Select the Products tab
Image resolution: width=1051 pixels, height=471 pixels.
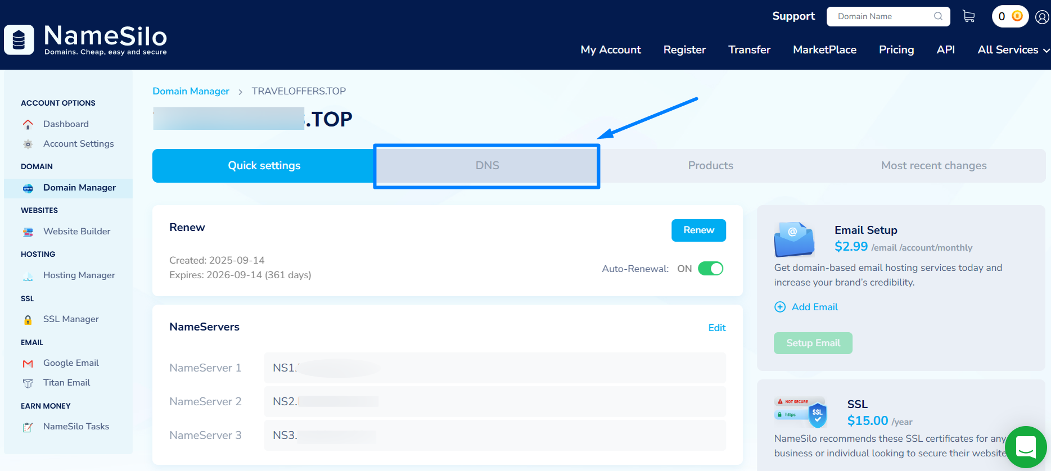tap(710, 166)
